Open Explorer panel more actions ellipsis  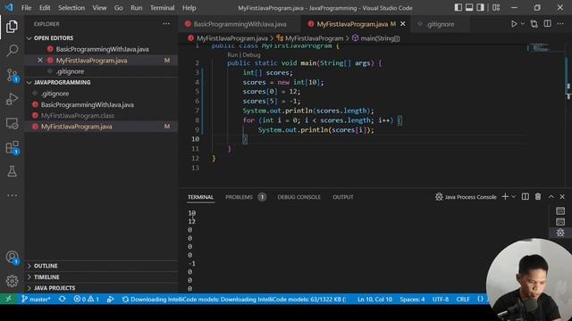[166, 24]
